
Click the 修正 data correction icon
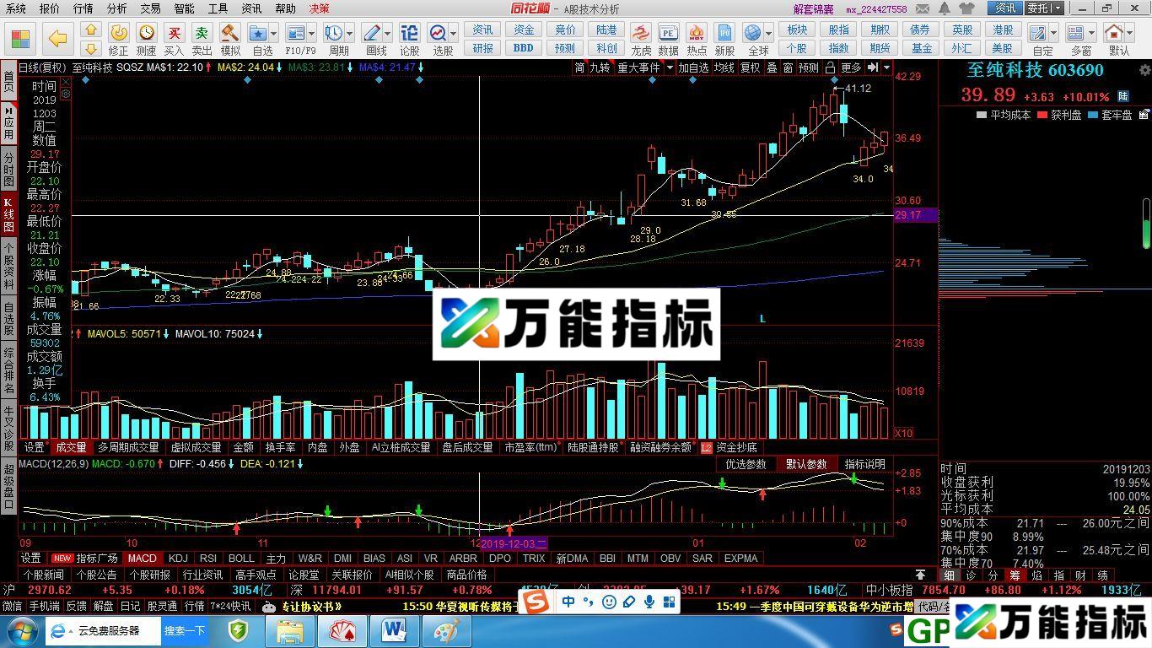click(120, 34)
